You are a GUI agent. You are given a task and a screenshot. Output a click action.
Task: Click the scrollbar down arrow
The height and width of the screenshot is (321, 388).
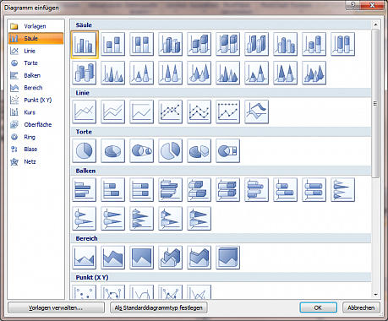375,295
